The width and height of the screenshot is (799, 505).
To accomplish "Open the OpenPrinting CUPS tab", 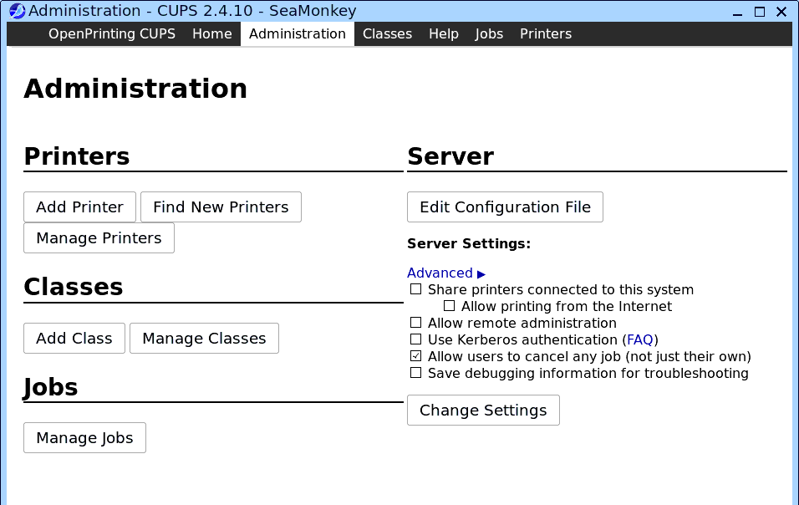I will (112, 33).
